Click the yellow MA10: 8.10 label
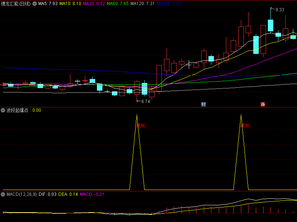297x222 pixels. pyautogui.click(x=70, y=4)
